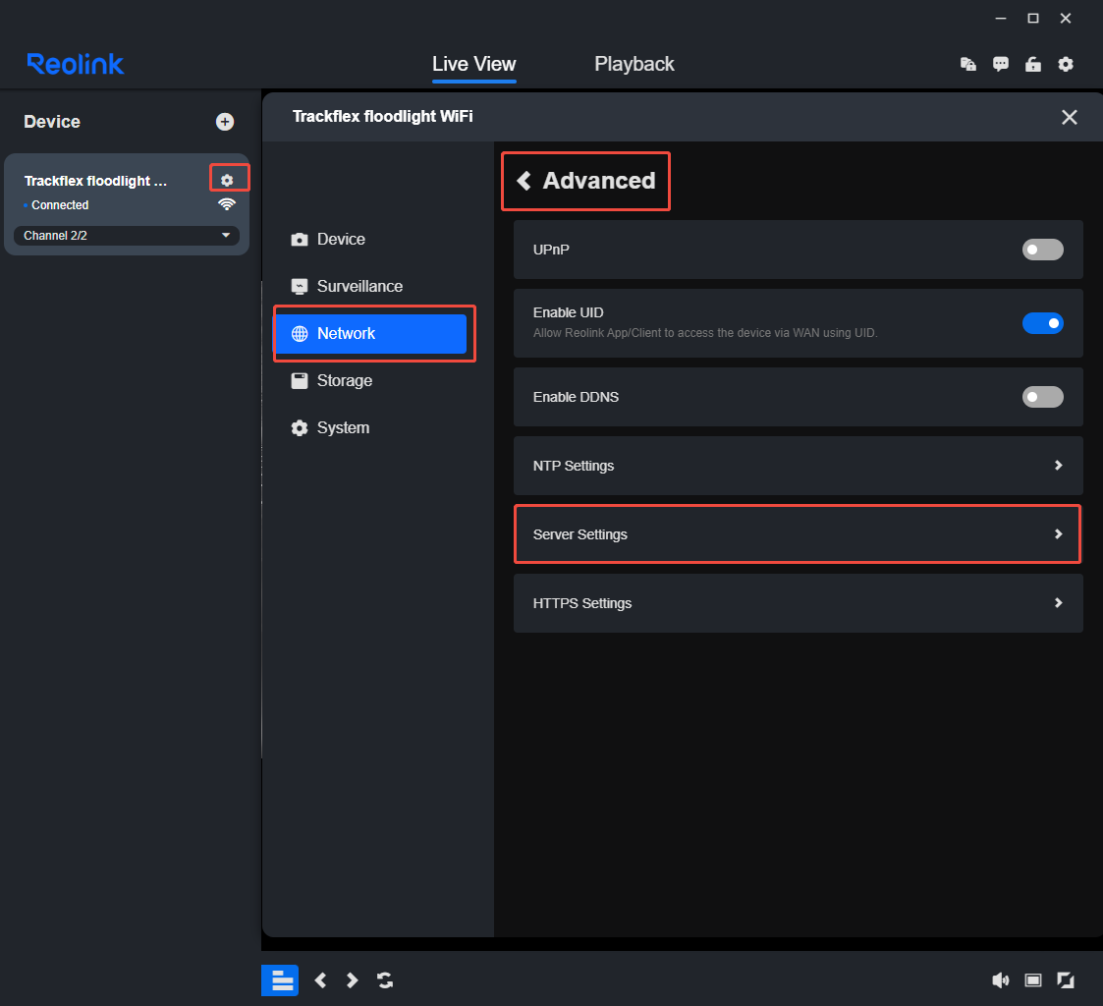Select Network in settings sidebar
The width and height of the screenshot is (1103, 1006).
click(x=370, y=333)
